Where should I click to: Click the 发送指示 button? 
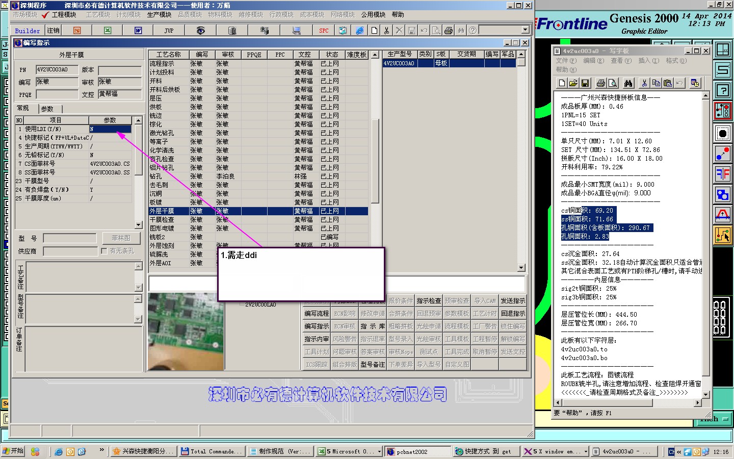pyautogui.click(x=512, y=301)
